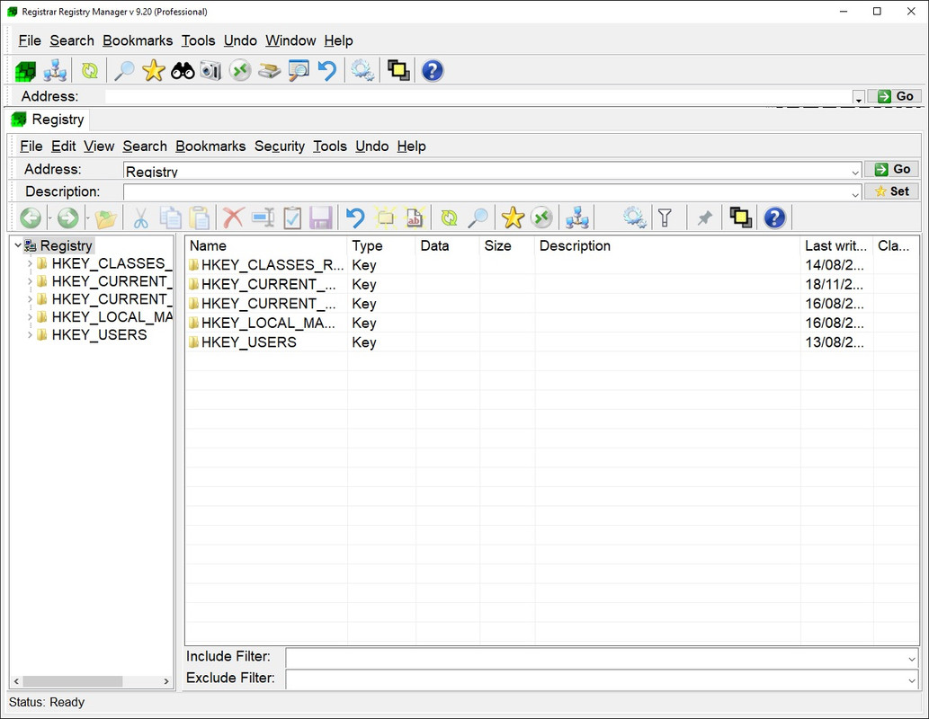Click the filter funnel icon
The width and height of the screenshot is (929, 719).
click(665, 218)
